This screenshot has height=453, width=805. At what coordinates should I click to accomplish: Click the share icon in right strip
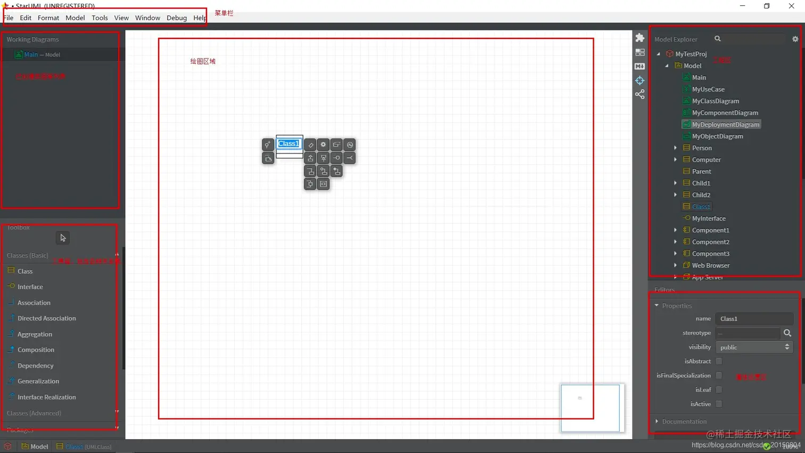[640, 94]
